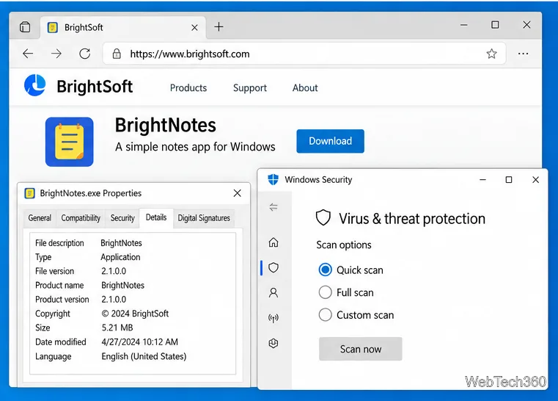The image size is (558, 401).
Task: Close the browser window
Action: 526,25
